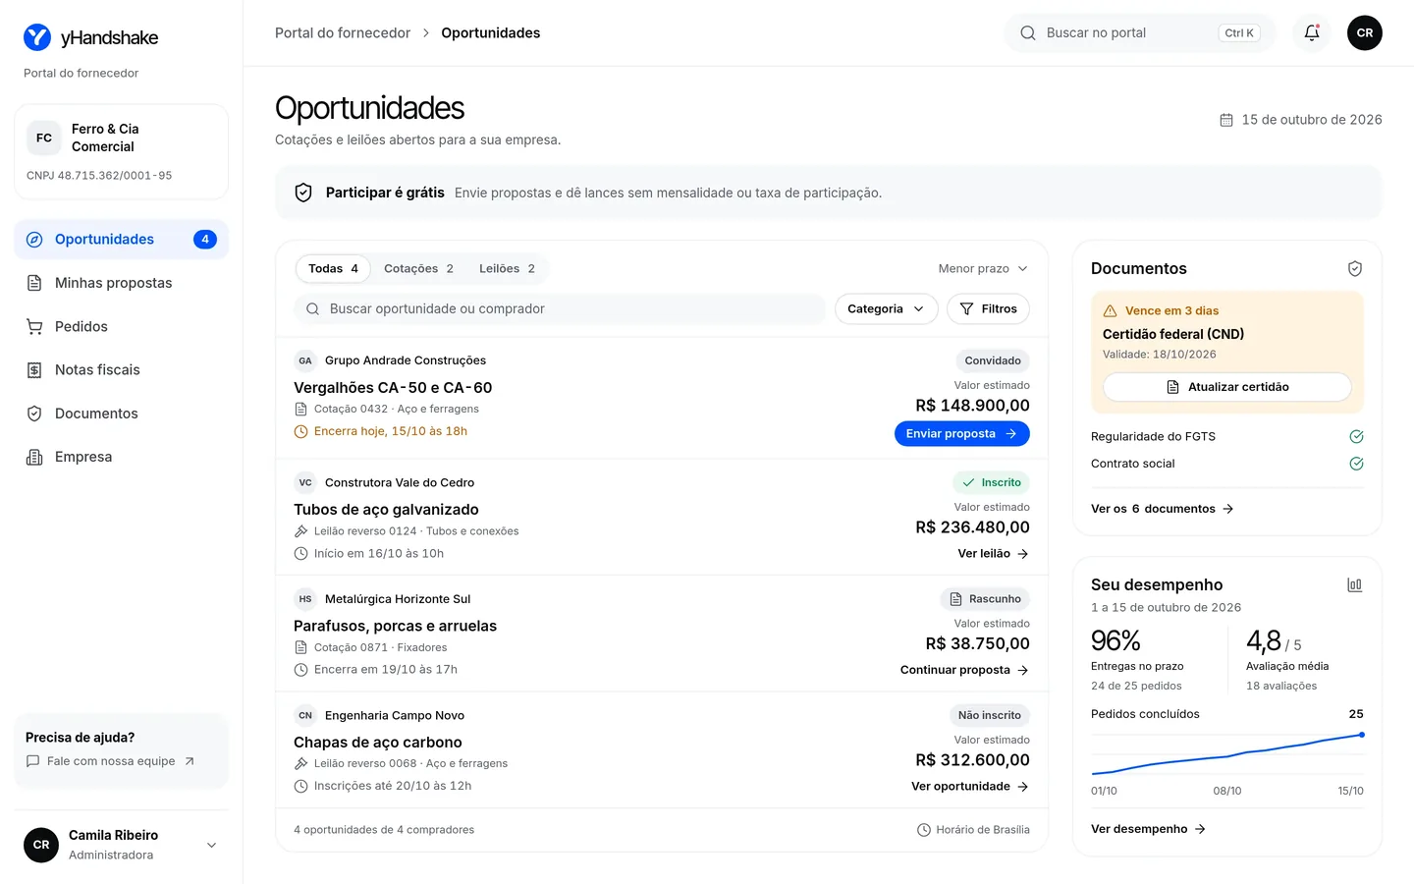
Task: Open Notas fiscais in sidebar
Action: [122, 370]
